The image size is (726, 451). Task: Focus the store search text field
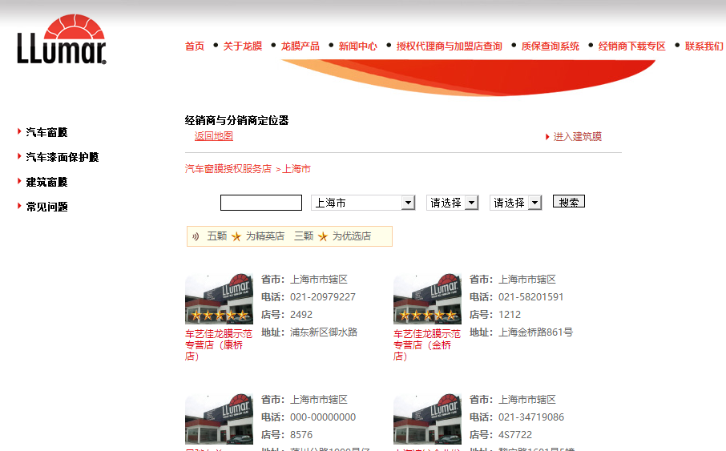[261, 203]
